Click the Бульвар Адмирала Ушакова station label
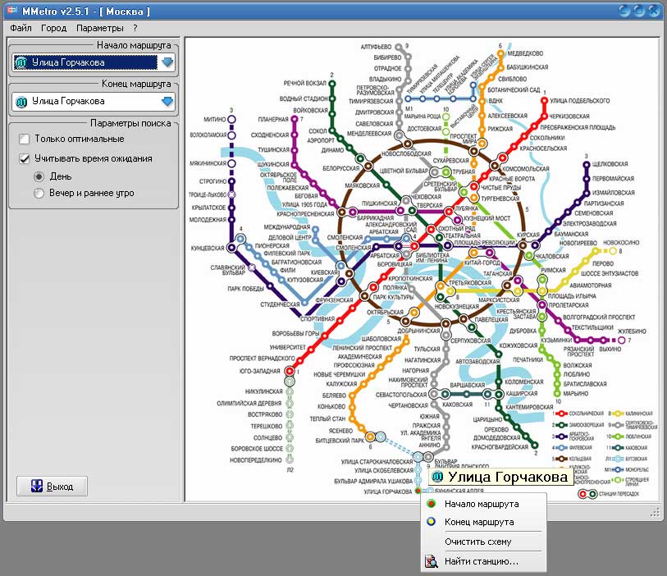The image size is (667, 576). click(x=373, y=481)
